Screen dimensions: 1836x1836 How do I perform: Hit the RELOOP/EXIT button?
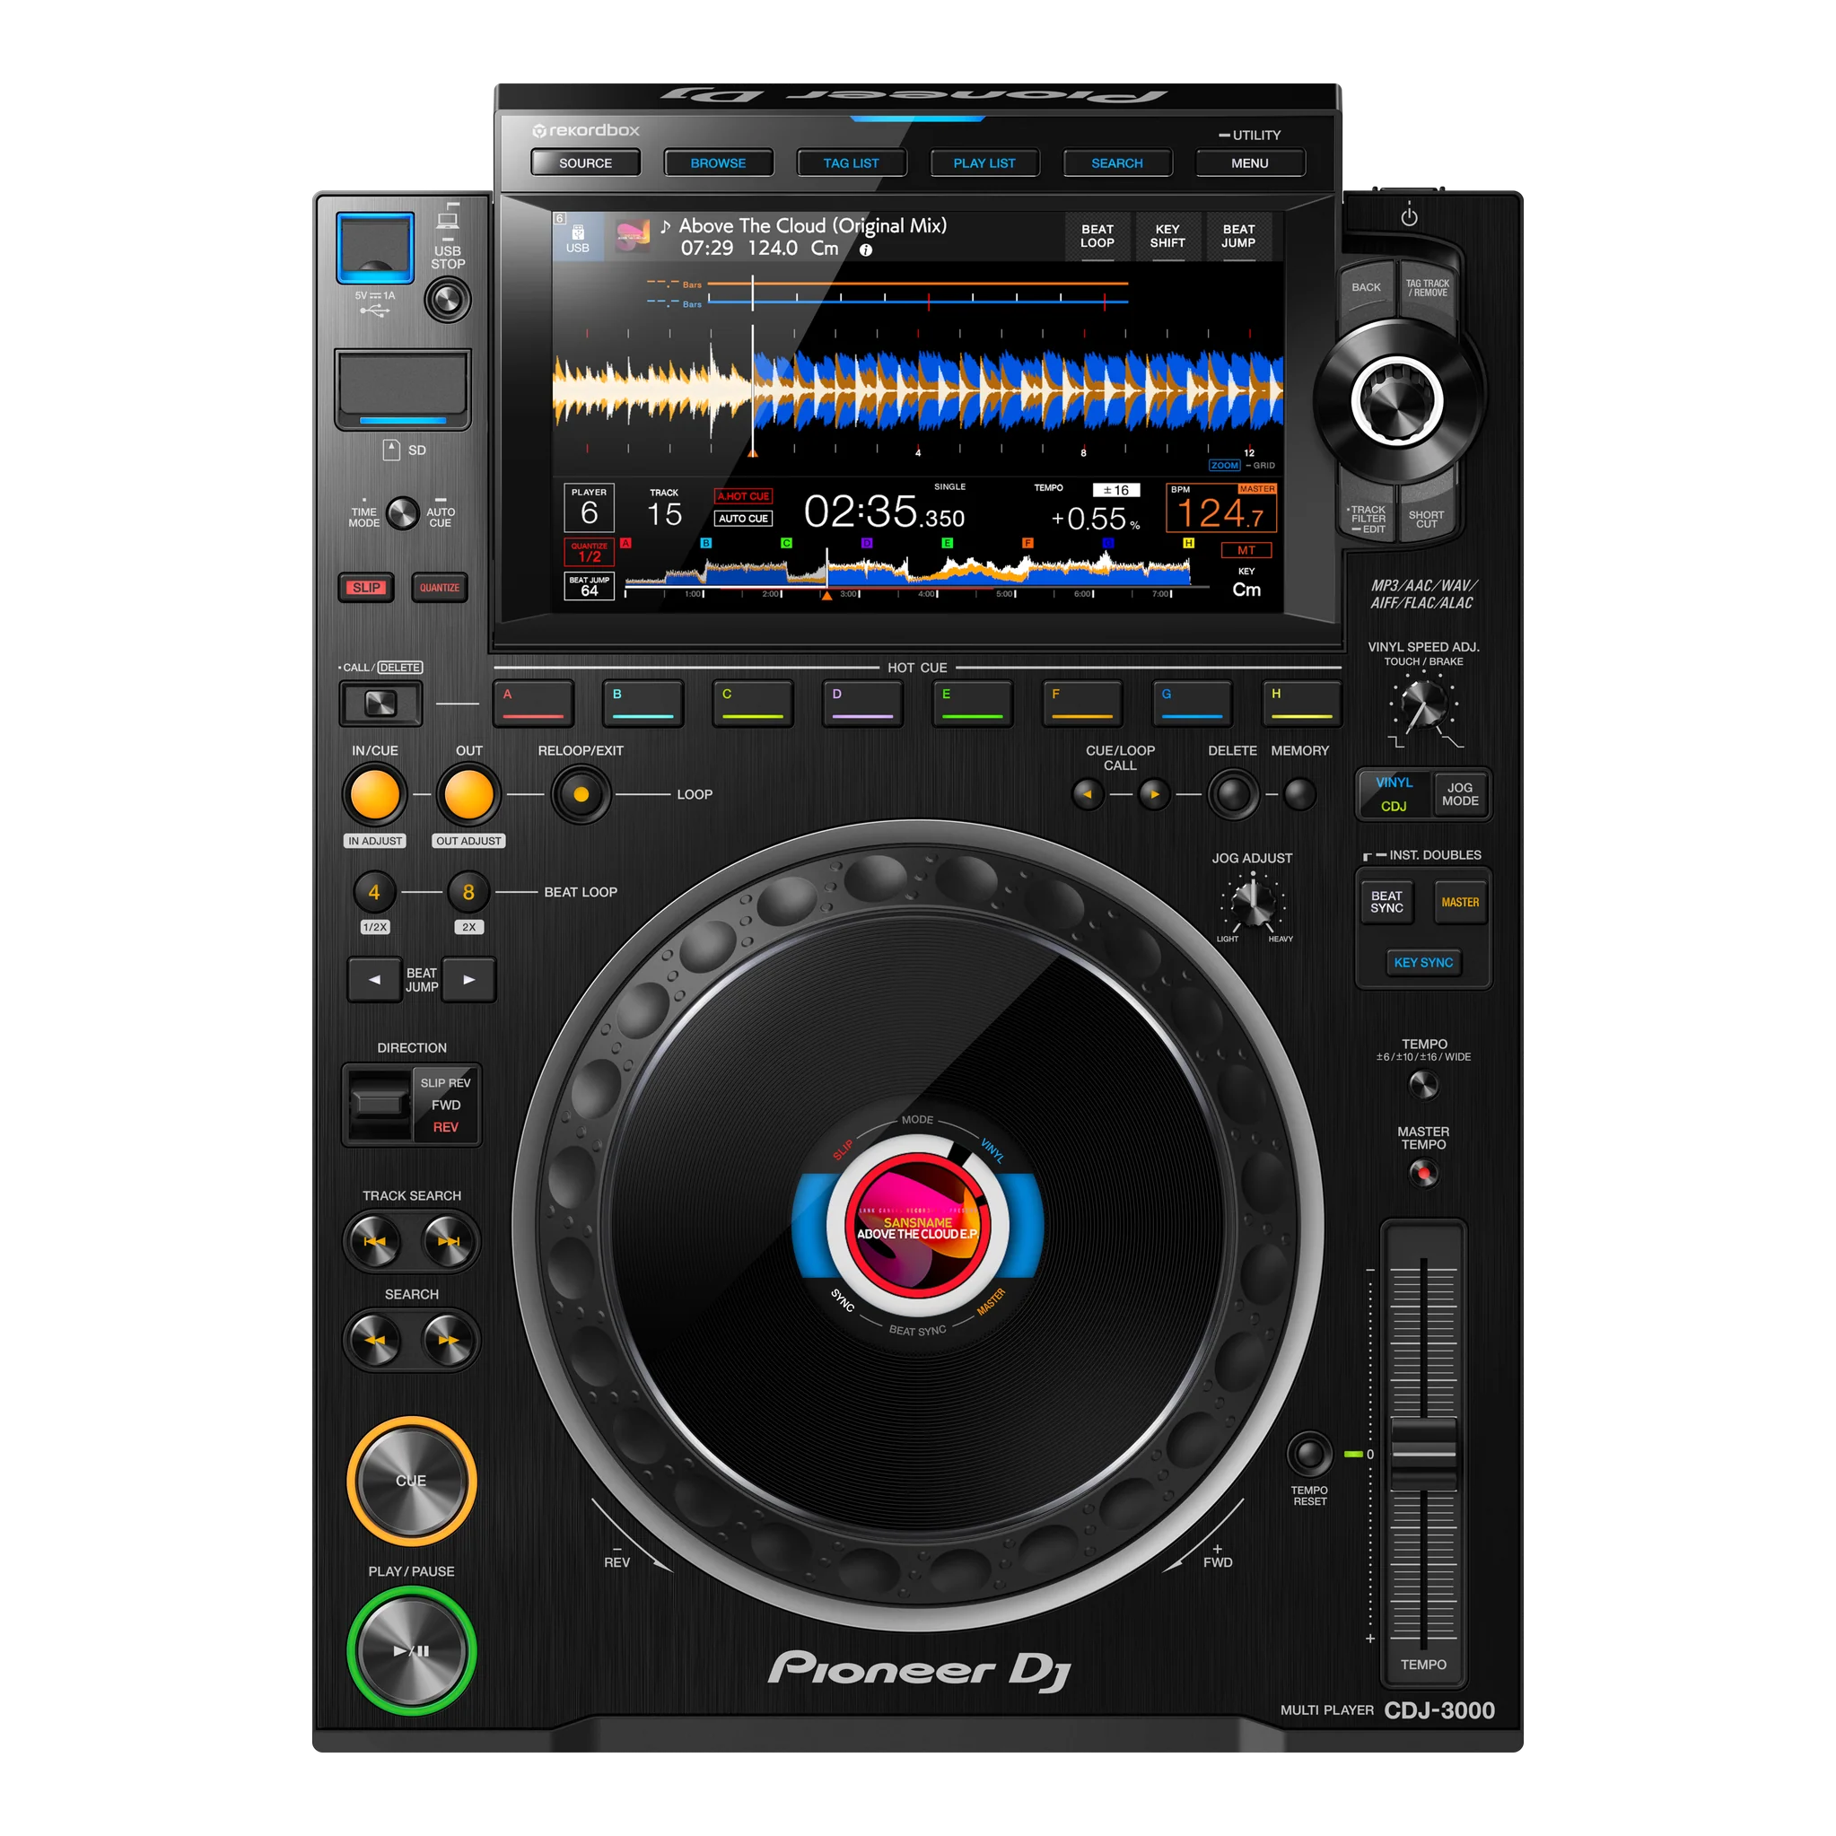coord(581,794)
